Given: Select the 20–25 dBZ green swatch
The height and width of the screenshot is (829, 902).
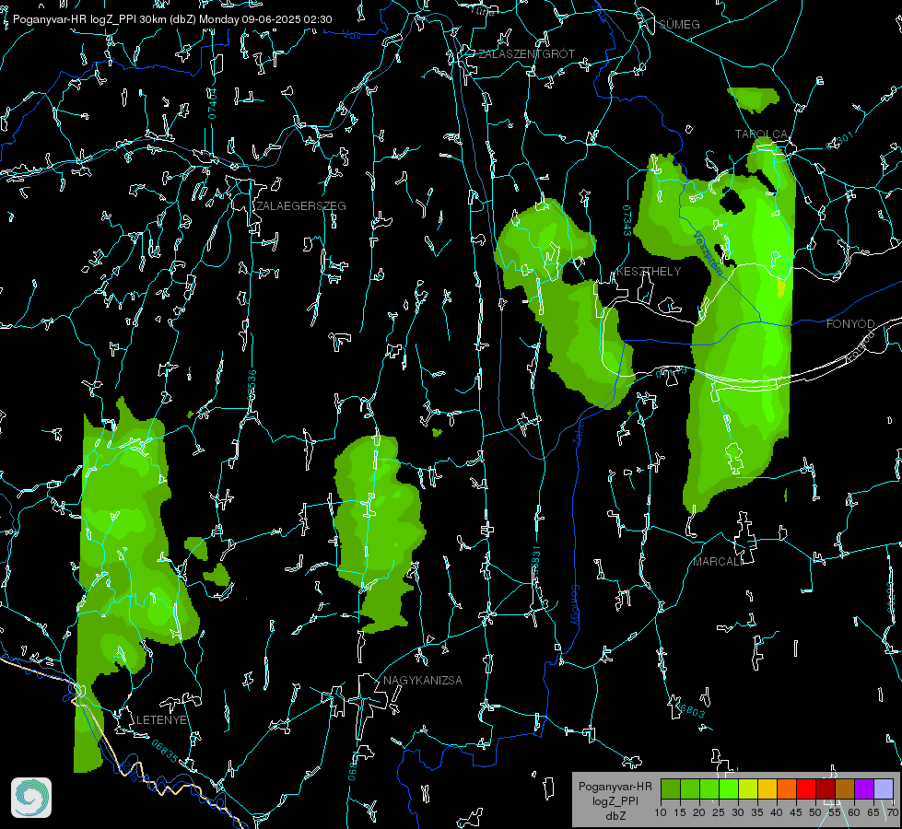Looking at the screenshot, I should 709,788.
